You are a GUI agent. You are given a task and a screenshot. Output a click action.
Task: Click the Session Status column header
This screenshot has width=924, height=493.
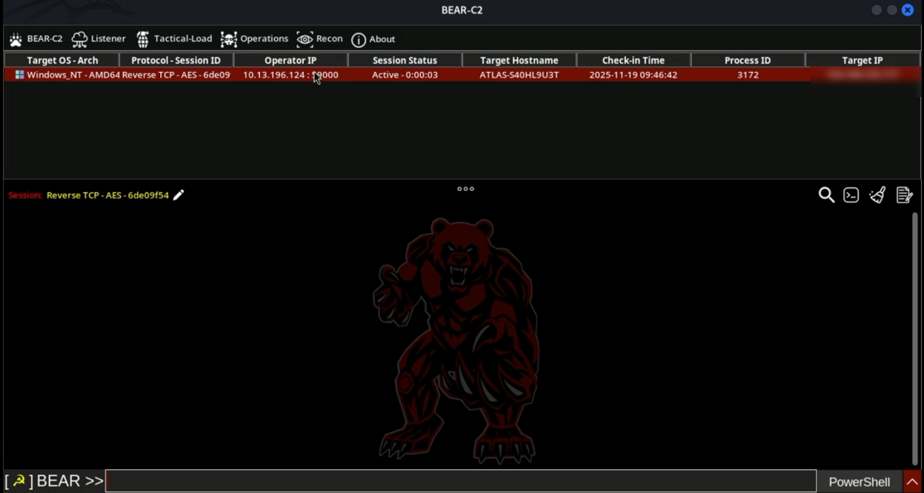click(x=403, y=60)
